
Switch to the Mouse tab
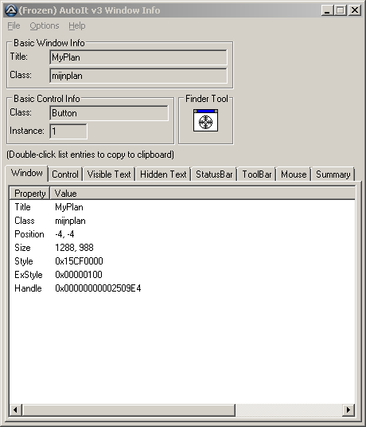294,174
